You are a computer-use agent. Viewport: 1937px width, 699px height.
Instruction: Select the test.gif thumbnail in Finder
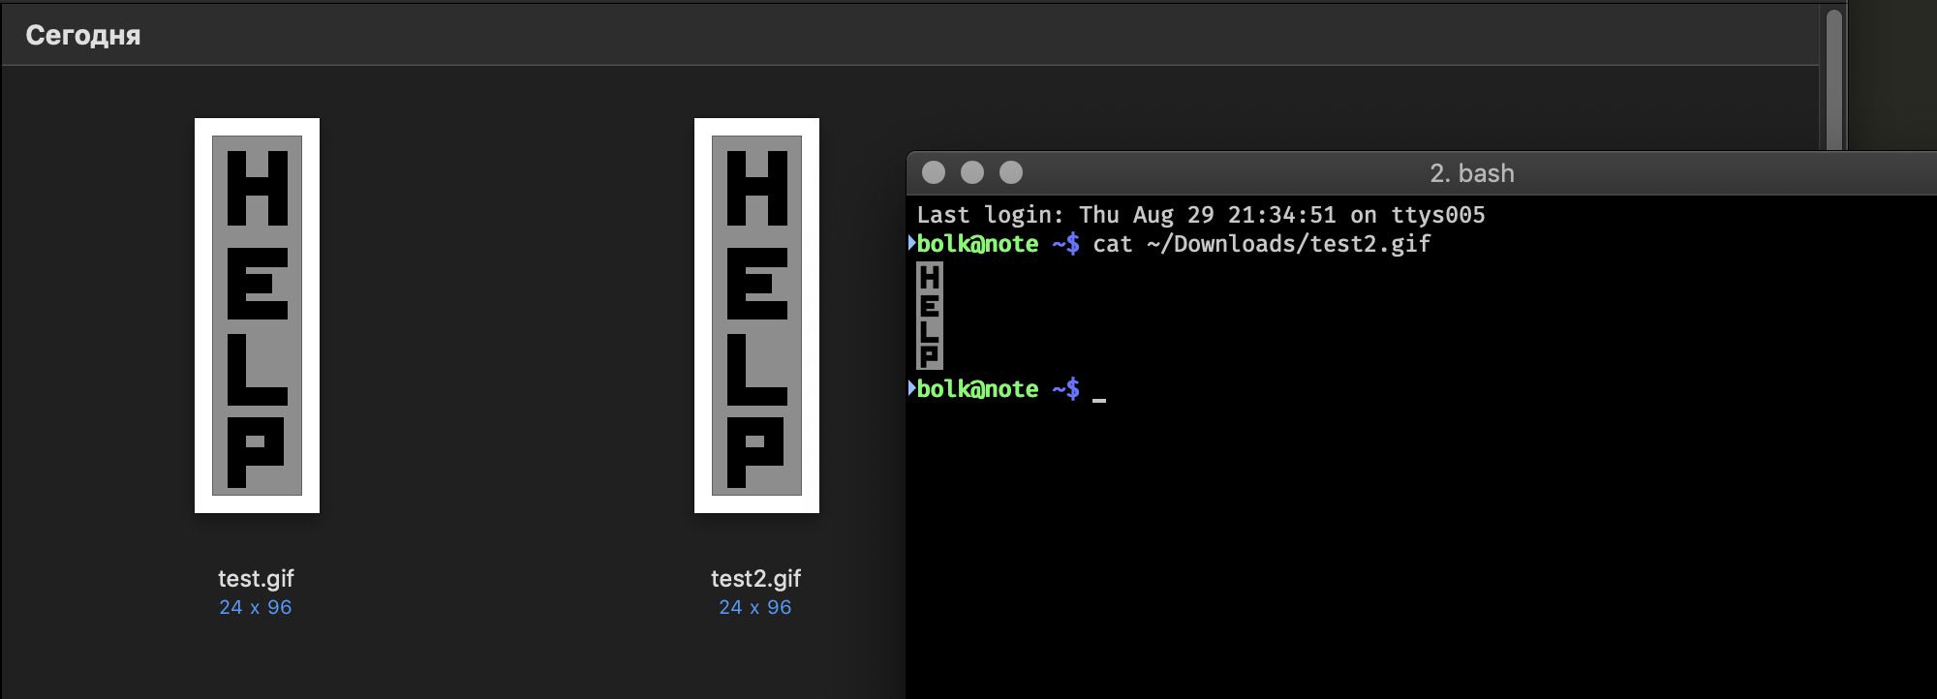pos(257,316)
